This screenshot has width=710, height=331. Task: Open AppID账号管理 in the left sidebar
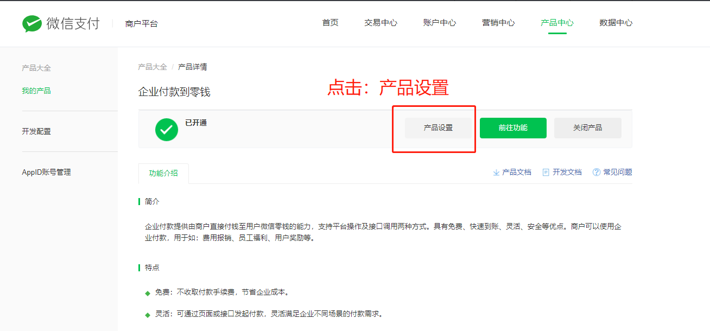coord(47,173)
